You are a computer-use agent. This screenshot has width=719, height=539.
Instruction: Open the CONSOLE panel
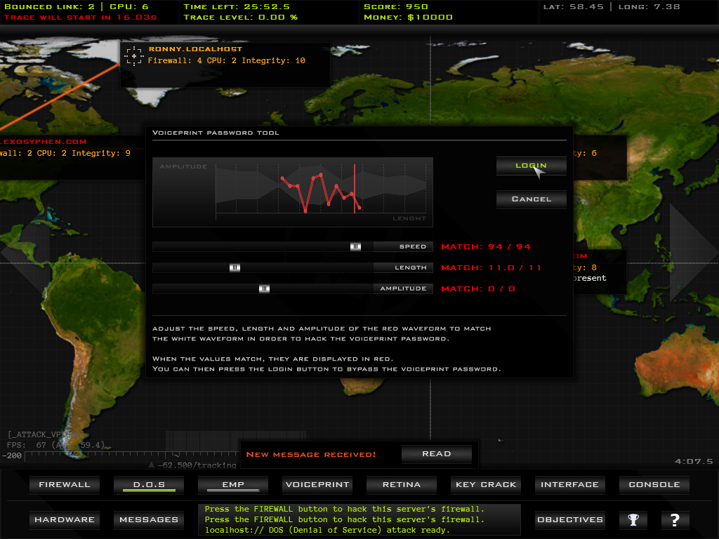tap(654, 485)
